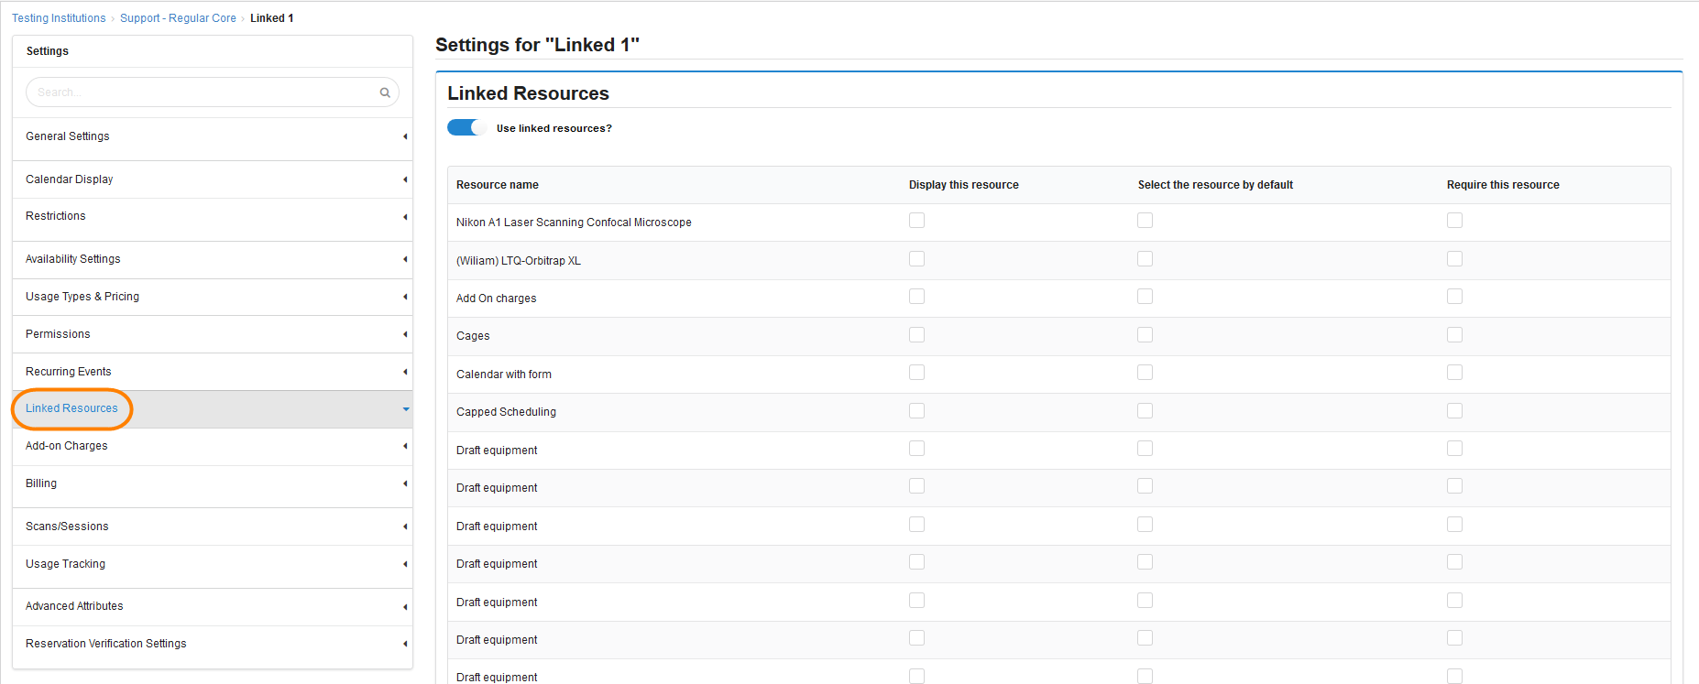Expand the Calendar Display arrow

[405, 179]
